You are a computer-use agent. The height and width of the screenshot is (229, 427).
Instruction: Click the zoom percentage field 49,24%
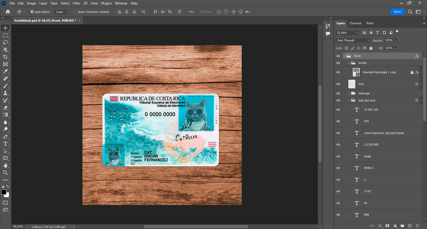tap(18, 226)
